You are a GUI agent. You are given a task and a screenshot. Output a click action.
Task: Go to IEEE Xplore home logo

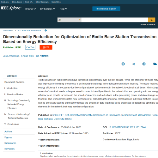11,8
